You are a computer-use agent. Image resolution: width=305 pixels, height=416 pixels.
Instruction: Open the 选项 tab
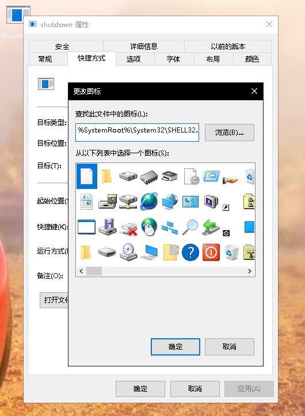pyautogui.click(x=135, y=59)
